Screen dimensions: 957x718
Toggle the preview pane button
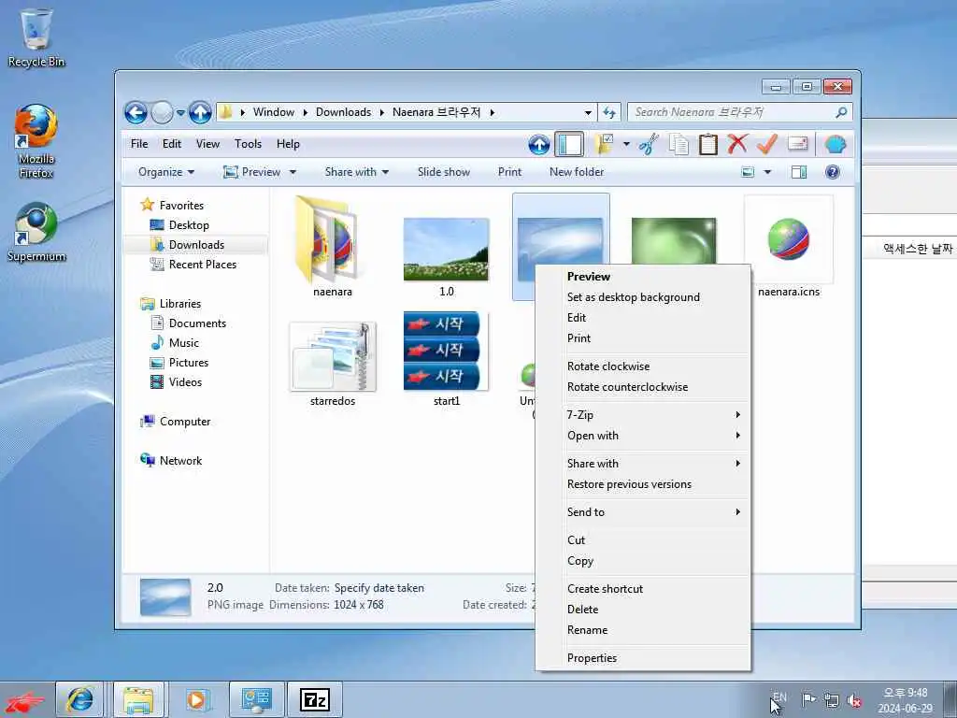point(799,172)
